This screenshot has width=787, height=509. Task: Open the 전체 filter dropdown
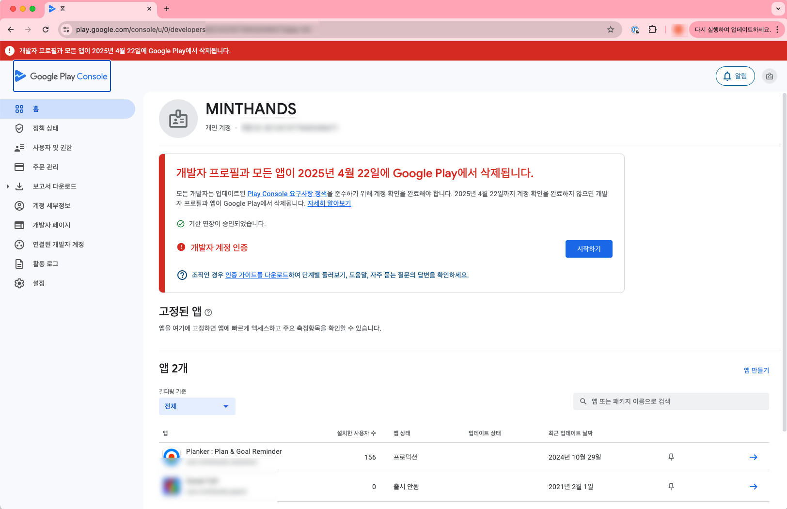197,406
